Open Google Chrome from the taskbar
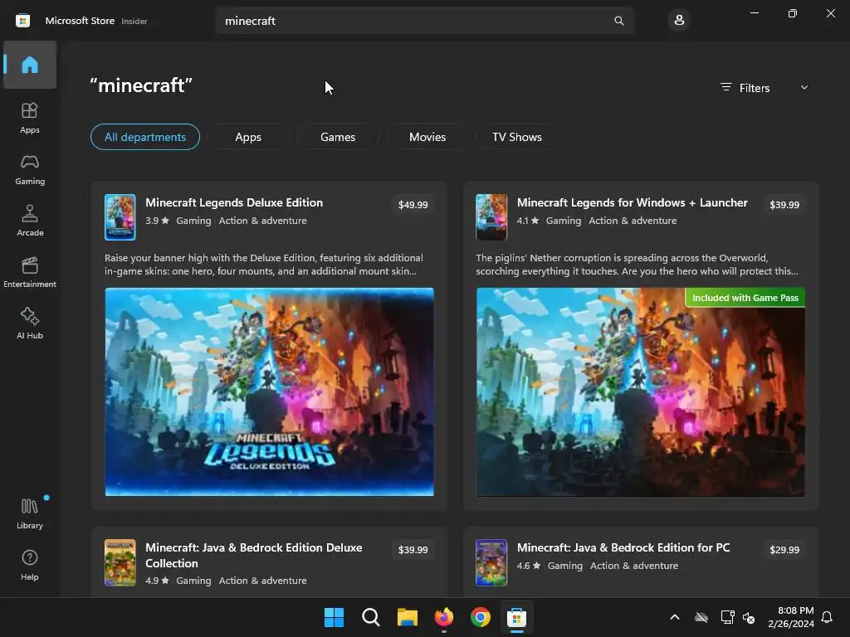Screen dimensions: 850x637 pyautogui.click(x=481, y=617)
